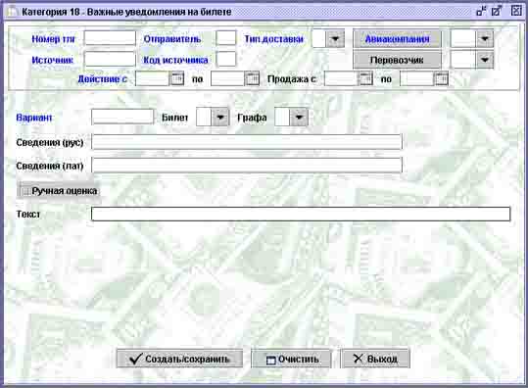
Task: Open calendar picker for Действие с date
Action: [177, 78]
